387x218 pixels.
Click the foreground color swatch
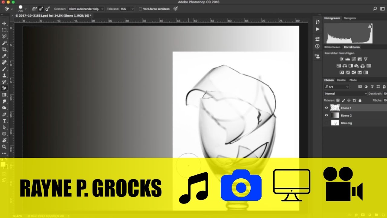(3, 164)
